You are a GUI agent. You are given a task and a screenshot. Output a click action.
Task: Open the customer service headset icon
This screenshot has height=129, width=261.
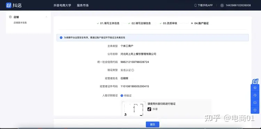(255, 95)
